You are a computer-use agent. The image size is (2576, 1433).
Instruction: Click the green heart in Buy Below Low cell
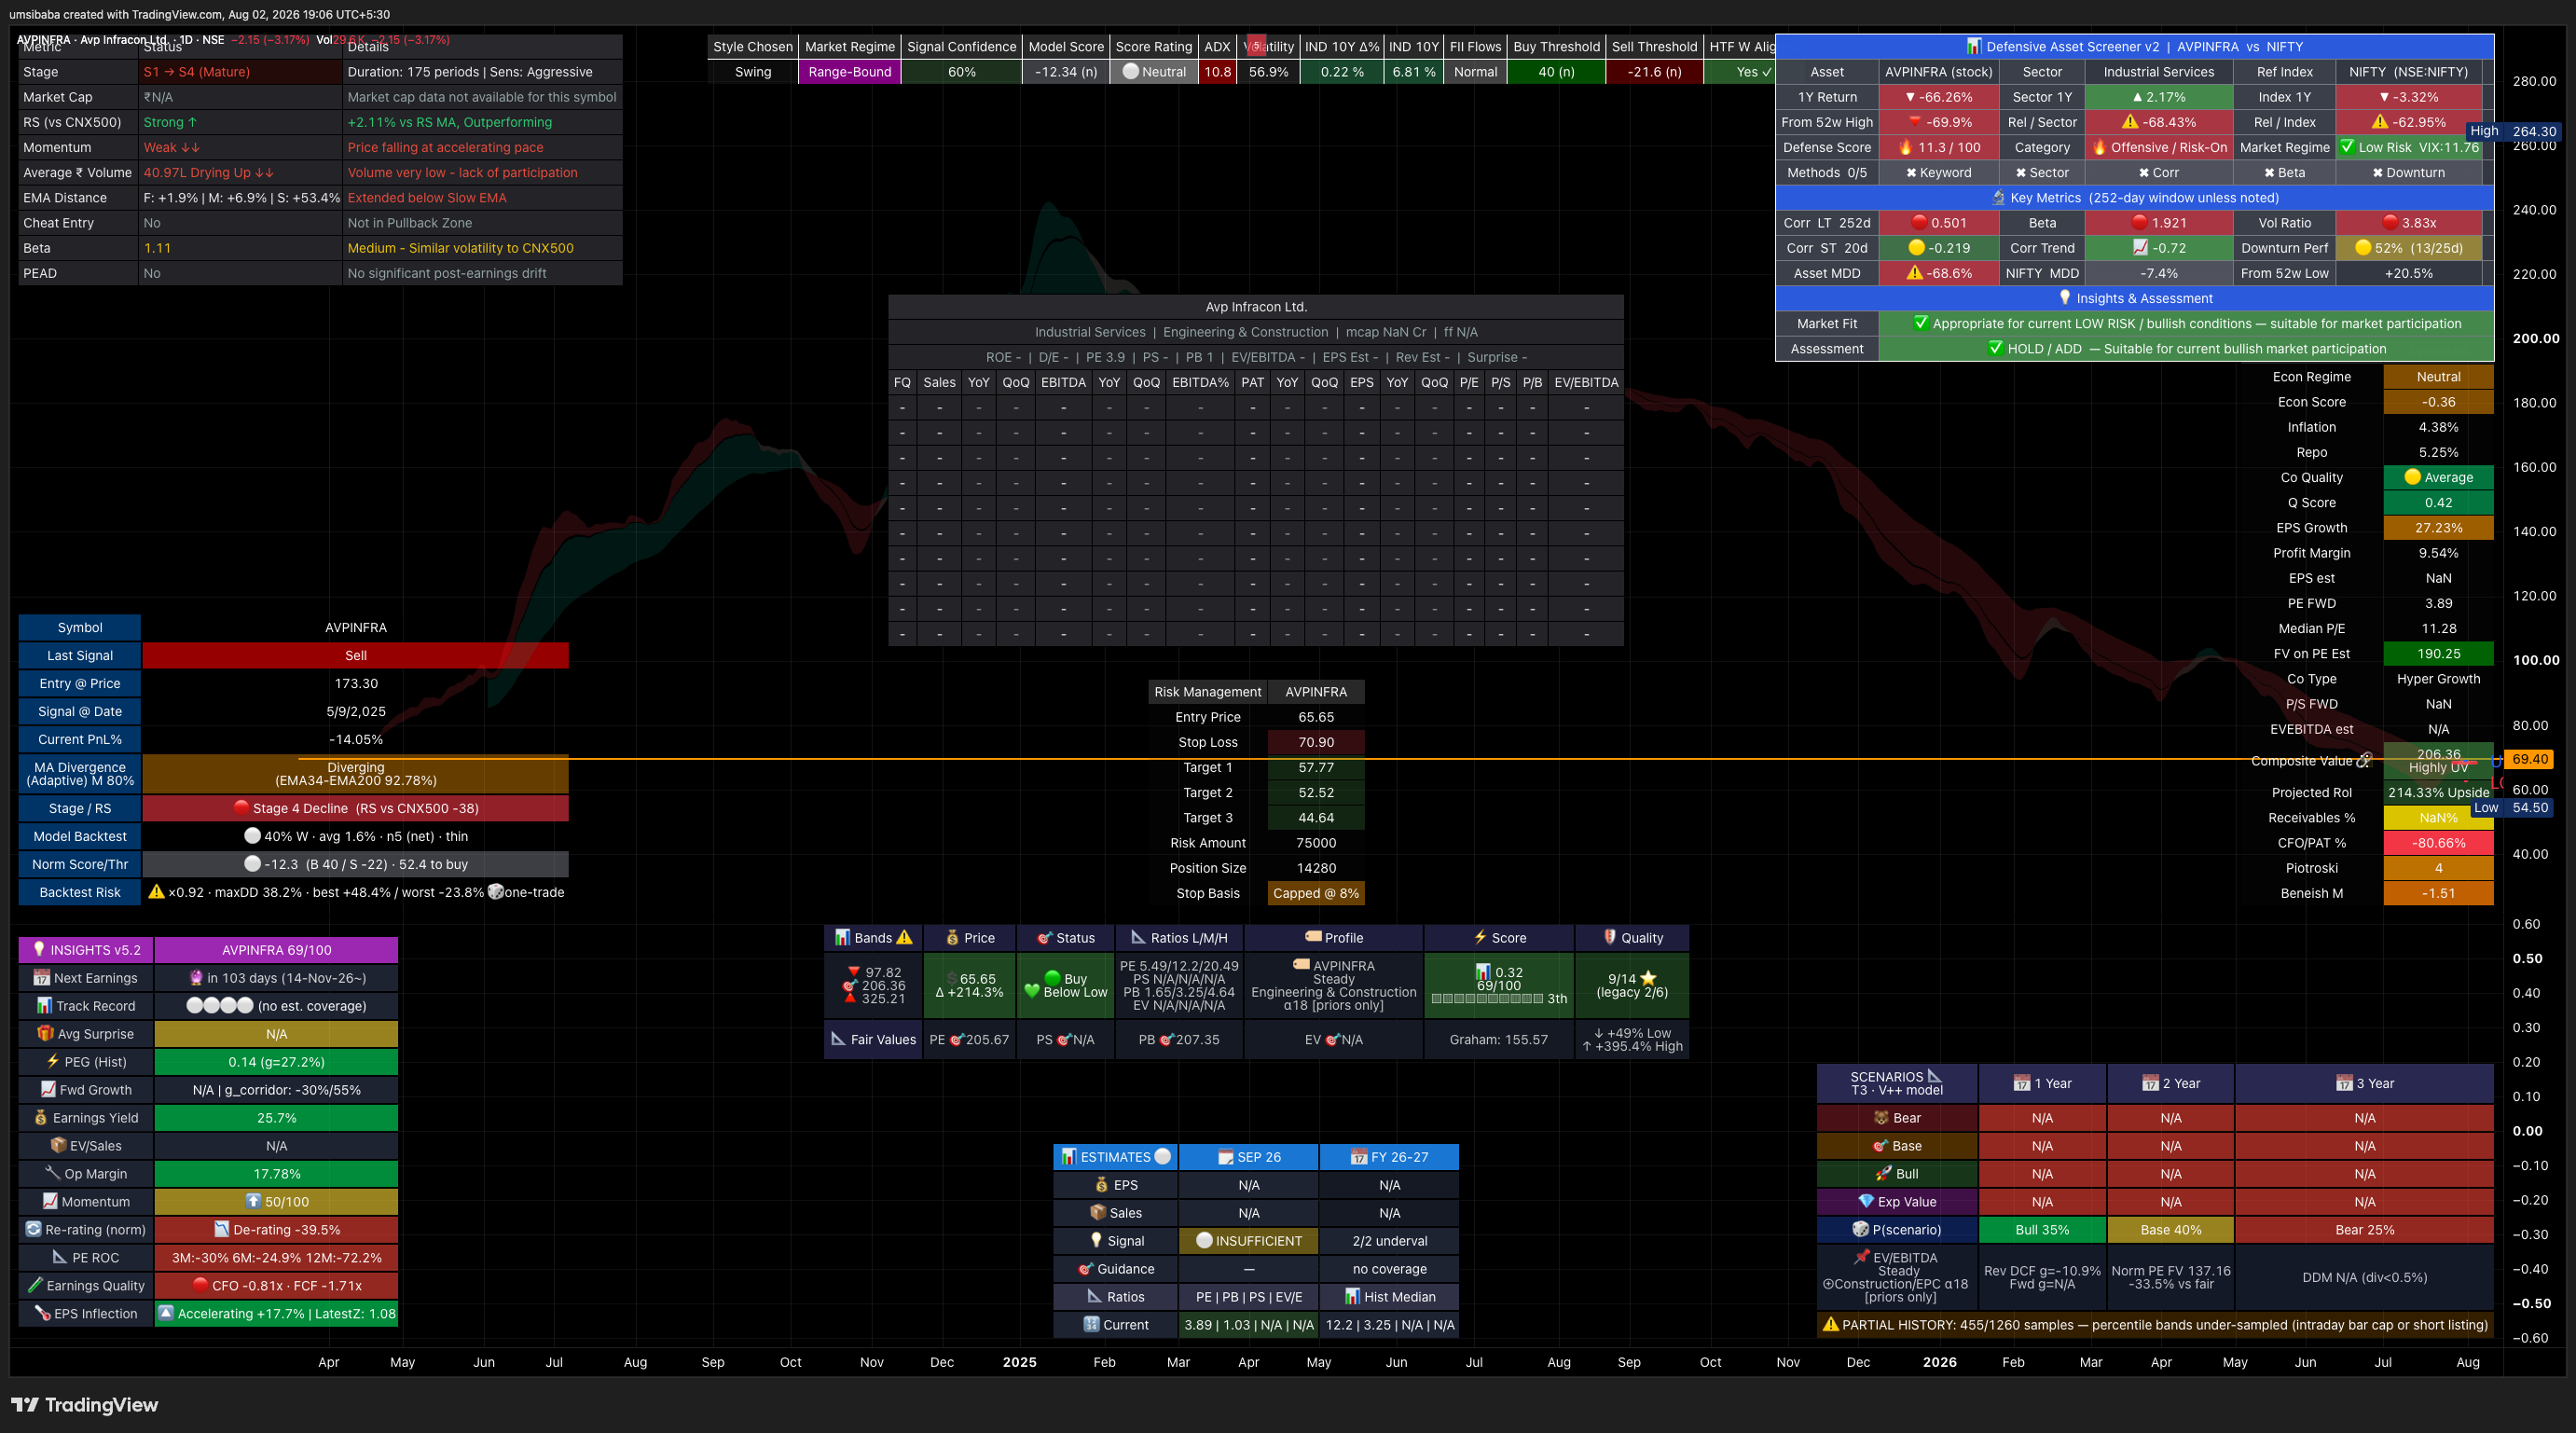point(1032,991)
